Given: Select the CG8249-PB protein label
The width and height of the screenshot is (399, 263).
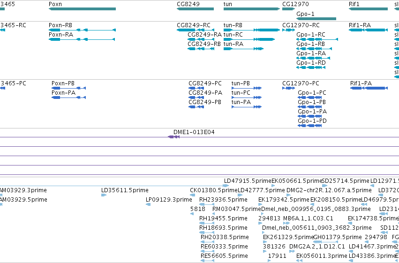Looking at the screenshot, I should point(205,102).
